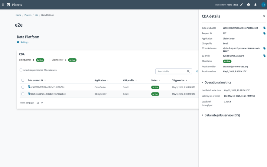This screenshot has width=267, height=167.
Task: Edit the star system with pencil icon
Action: coord(242,5)
